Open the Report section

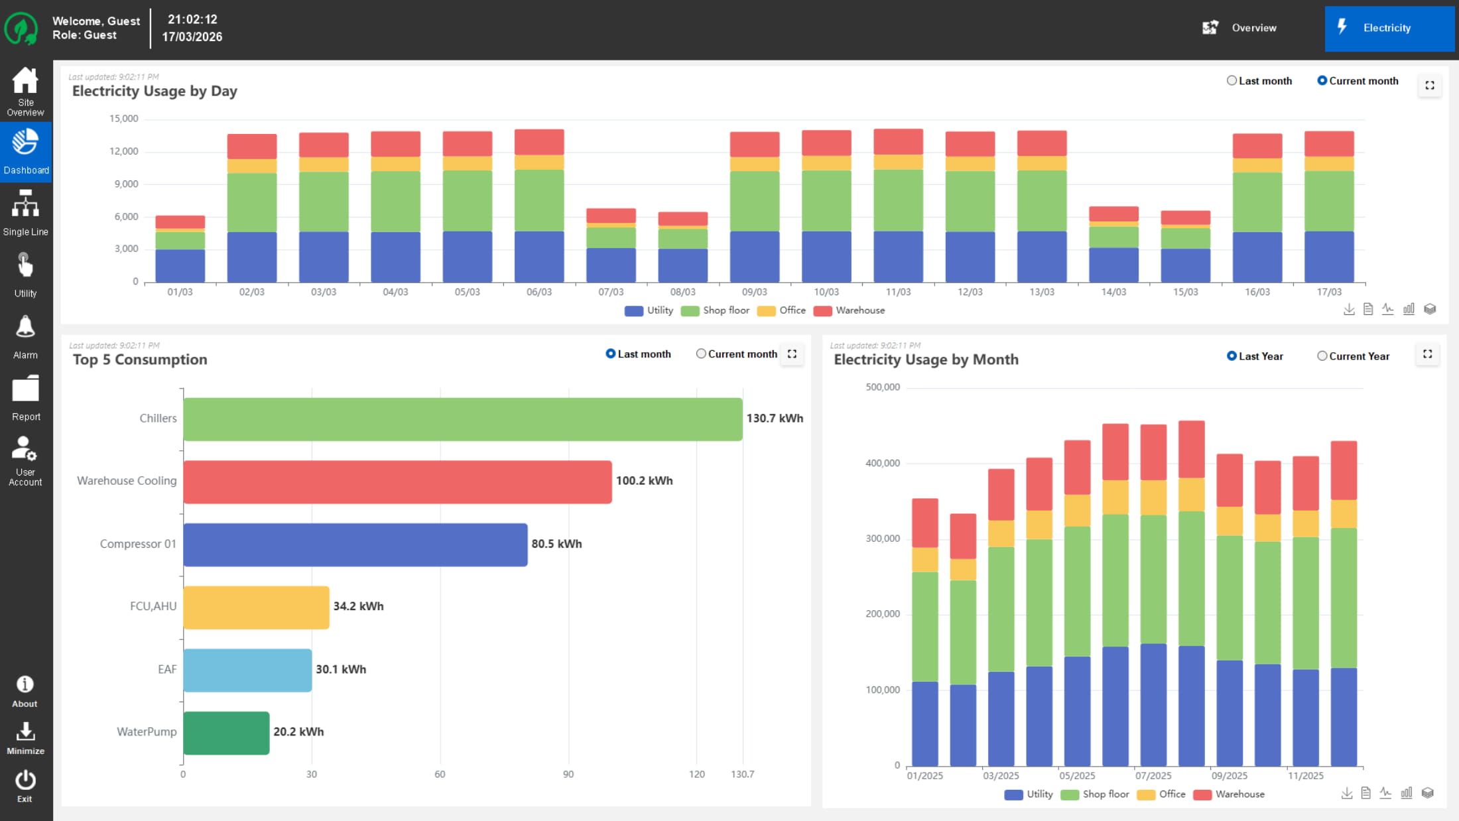tap(26, 398)
